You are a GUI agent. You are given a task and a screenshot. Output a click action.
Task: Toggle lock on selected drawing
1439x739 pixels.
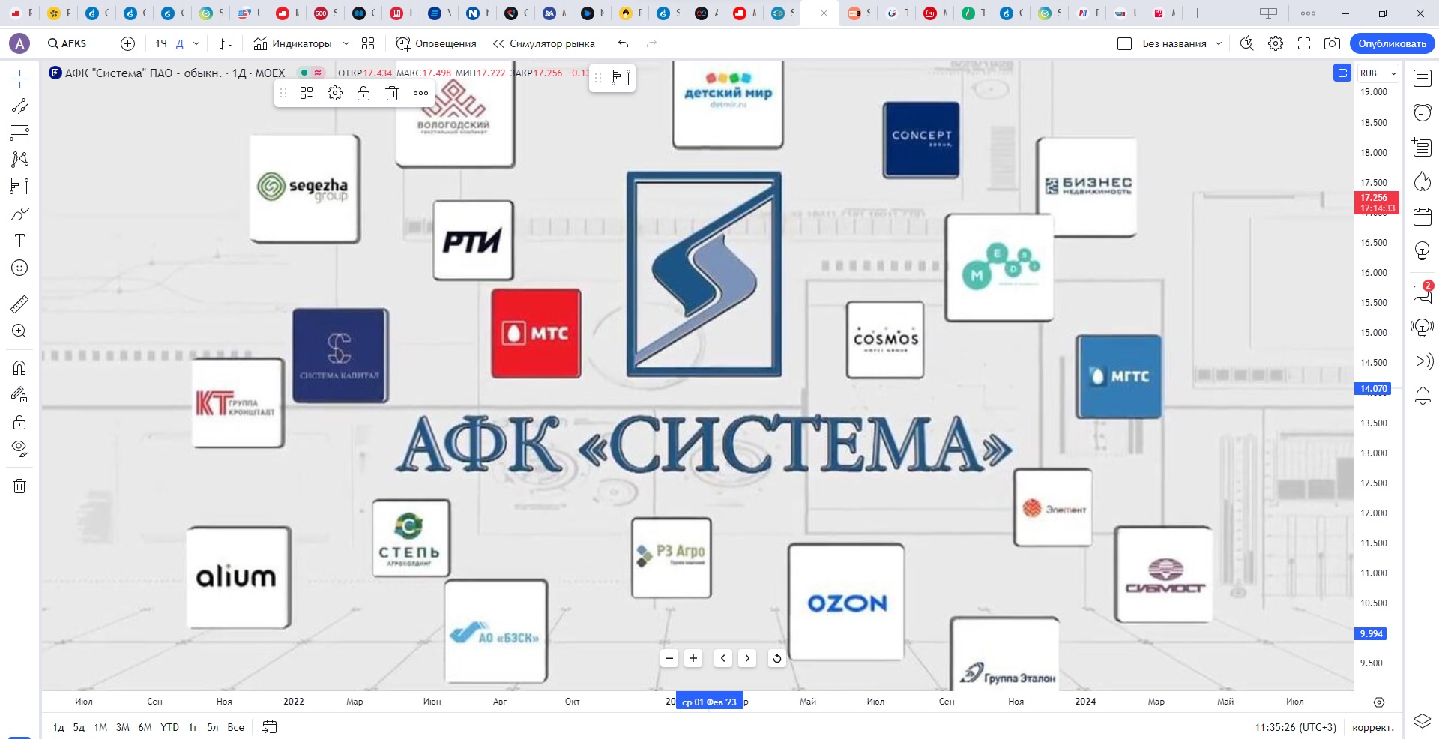coord(363,93)
